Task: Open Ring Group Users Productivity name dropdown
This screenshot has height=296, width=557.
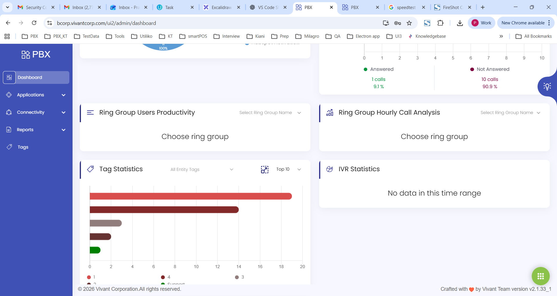Action: point(270,113)
